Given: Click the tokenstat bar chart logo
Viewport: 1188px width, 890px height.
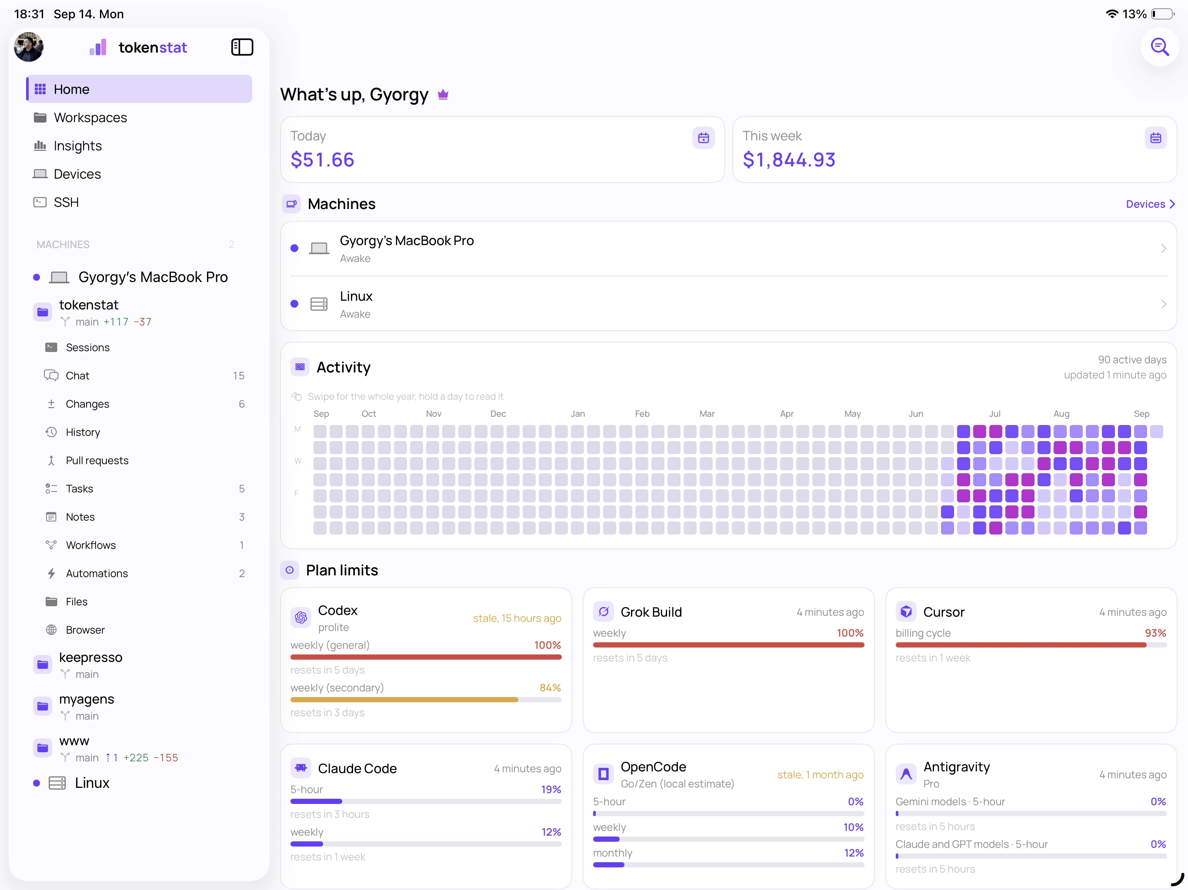Looking at the screenshot, I should pyautogui.click(x=98, y=47).
